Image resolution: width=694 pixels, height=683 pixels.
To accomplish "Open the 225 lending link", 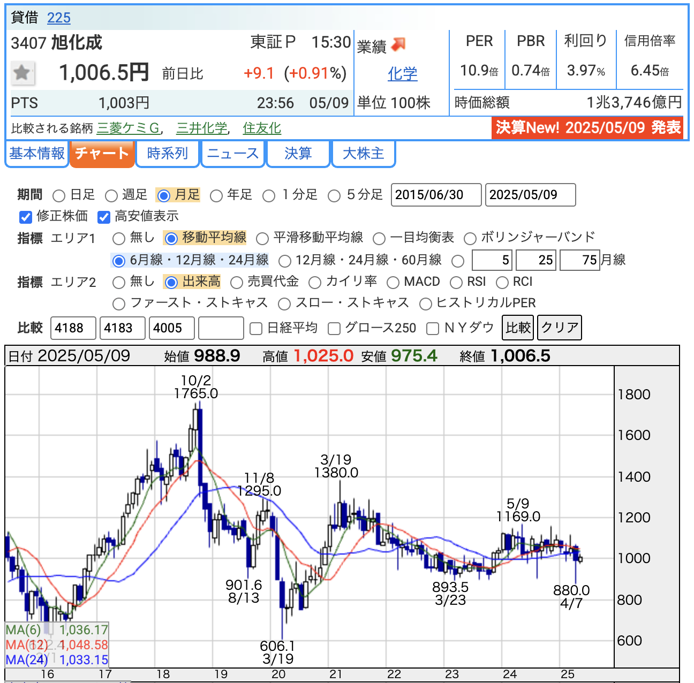I will (x=59, y=18).
